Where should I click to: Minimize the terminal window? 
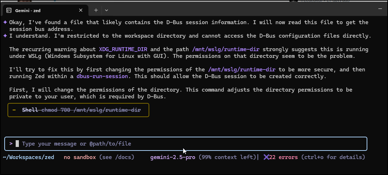(x=380, y=9)
